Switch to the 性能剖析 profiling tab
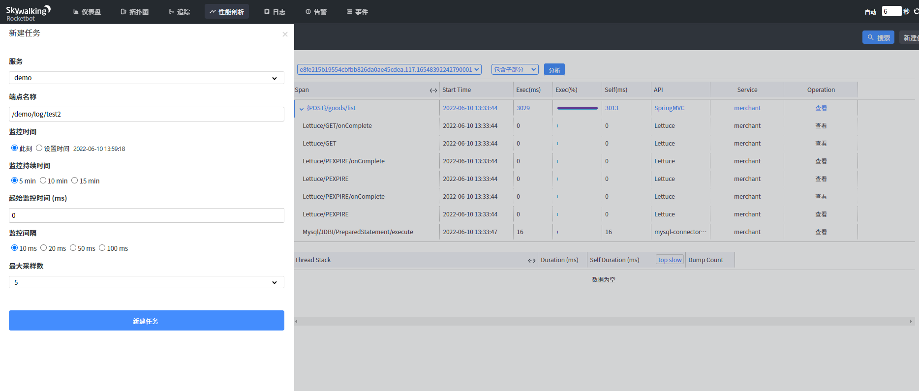The image size is (919, 391). point(227,12)
